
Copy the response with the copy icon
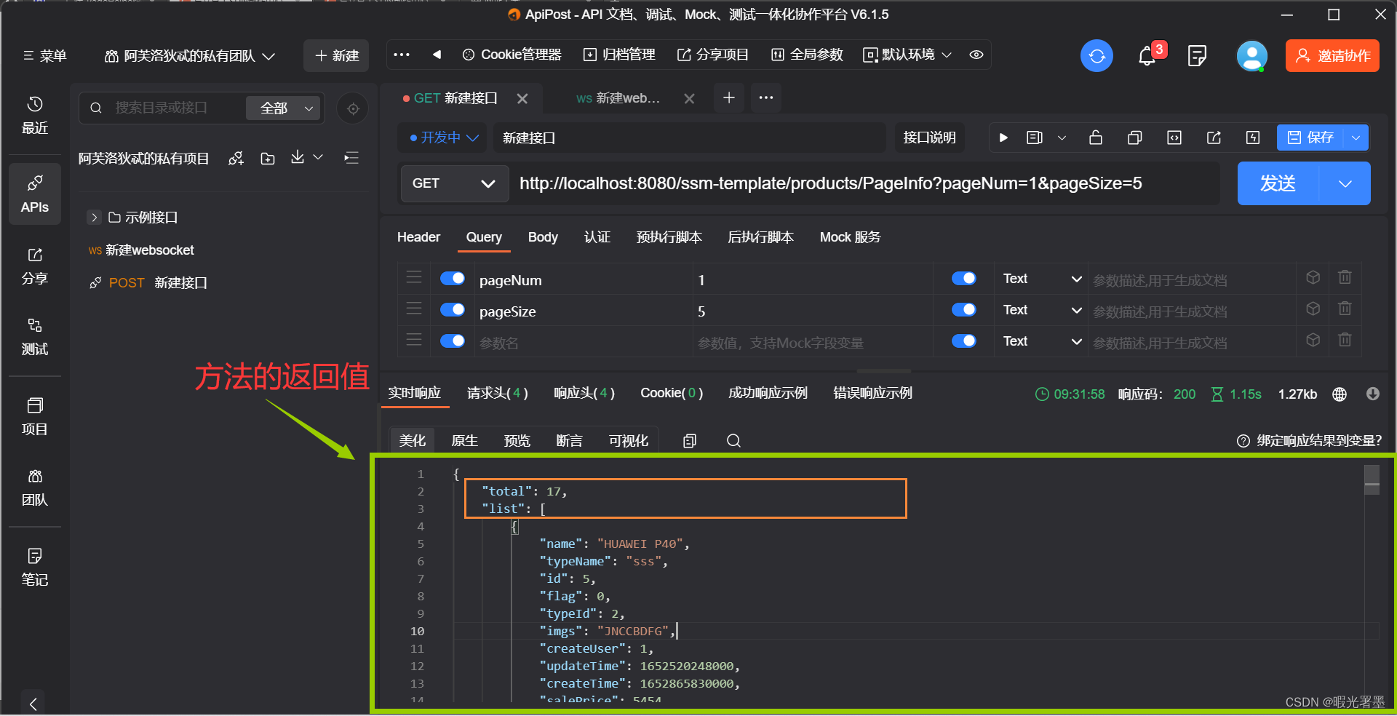(x=689, y=440)
